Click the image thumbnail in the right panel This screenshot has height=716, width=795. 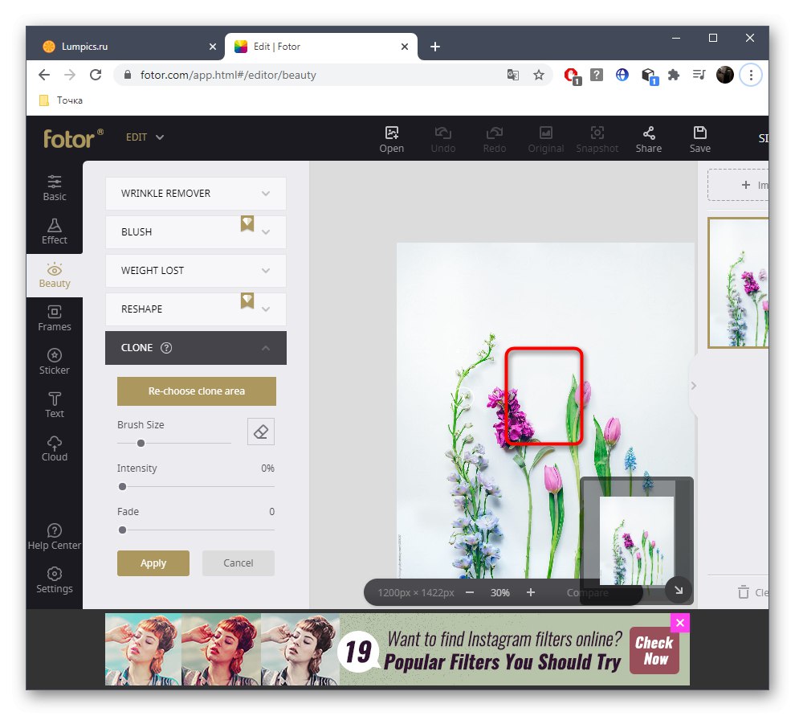click(739, 283)
